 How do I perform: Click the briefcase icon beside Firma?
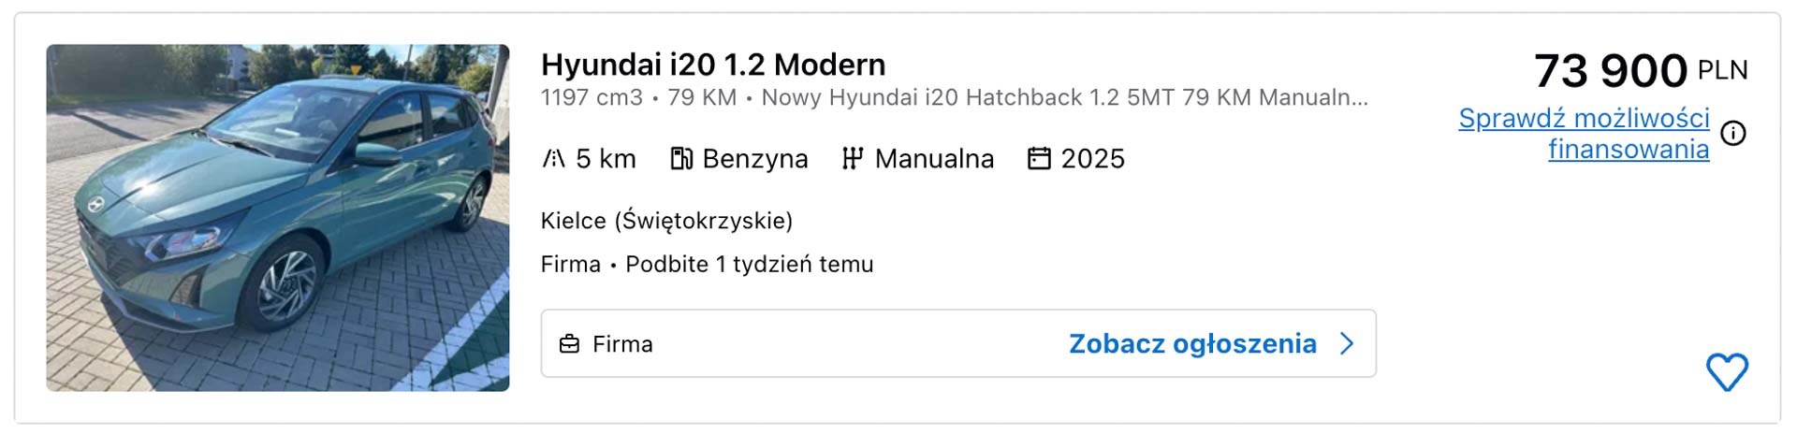(x=569, y=344)
